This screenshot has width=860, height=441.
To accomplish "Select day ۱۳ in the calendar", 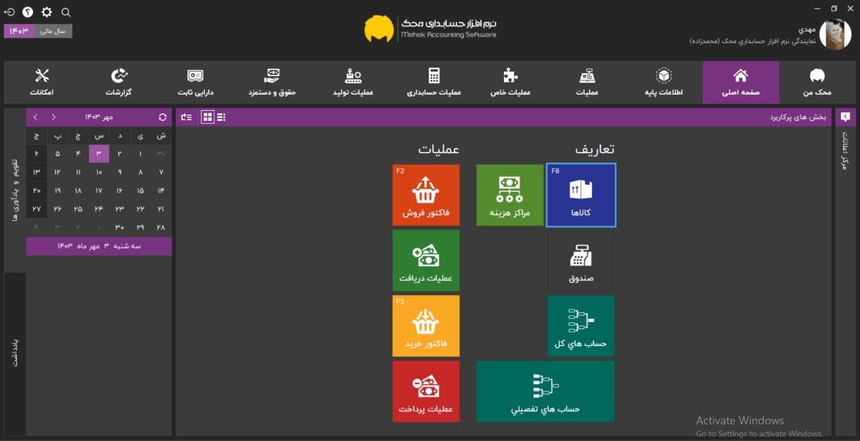I will pos(37,172).
